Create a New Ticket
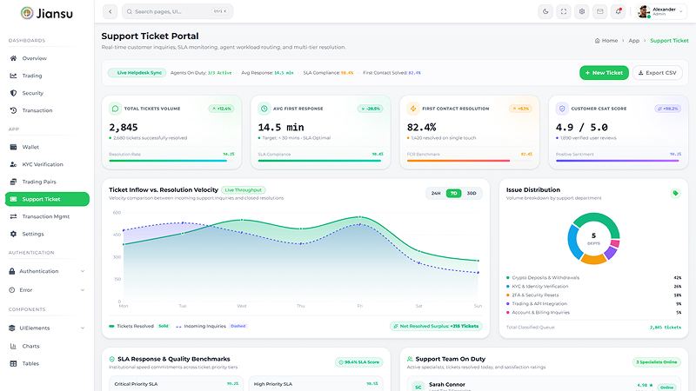 point(604,73)
